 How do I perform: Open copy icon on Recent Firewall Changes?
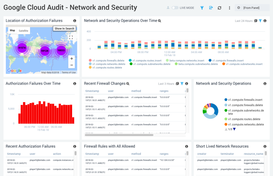(177, 84)
